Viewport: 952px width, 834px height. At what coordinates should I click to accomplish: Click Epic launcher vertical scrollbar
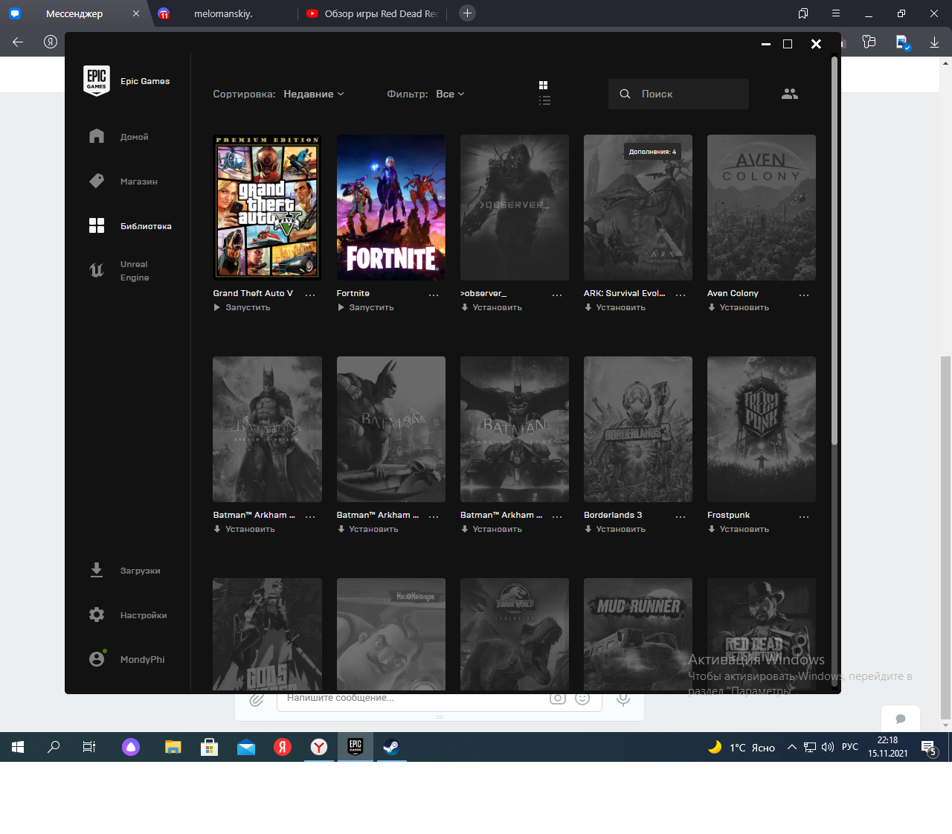click(x=834, y=251)
